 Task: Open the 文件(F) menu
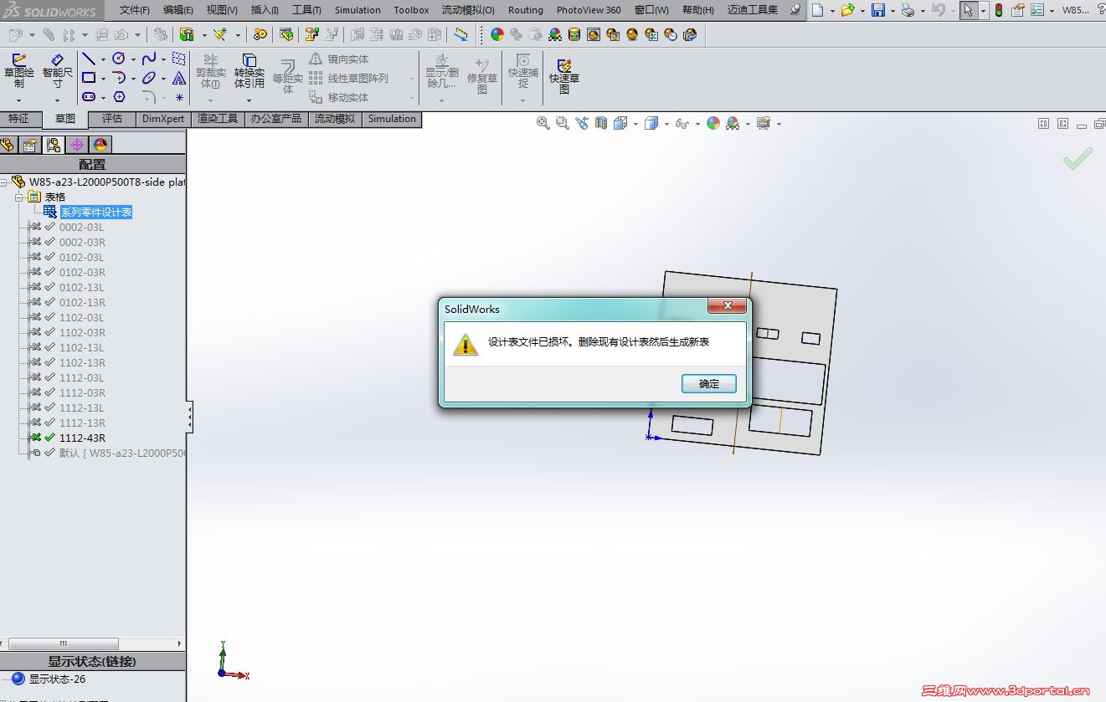[135, 10]
